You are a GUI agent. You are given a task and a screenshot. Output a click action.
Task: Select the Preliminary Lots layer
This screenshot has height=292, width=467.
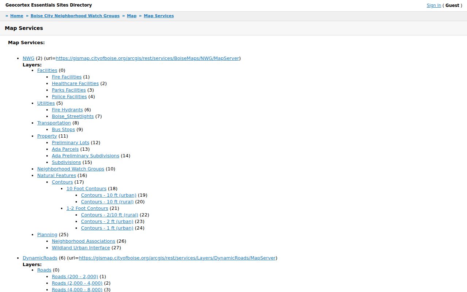click(x=70, y=143)
